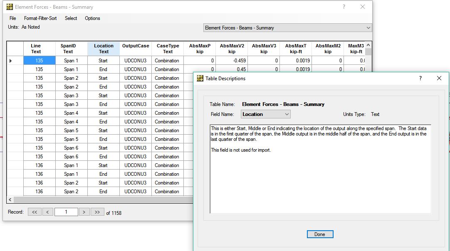Click the SpanID column header
Viewport: 450px width, 251px height.
click(x=72, y=49)
